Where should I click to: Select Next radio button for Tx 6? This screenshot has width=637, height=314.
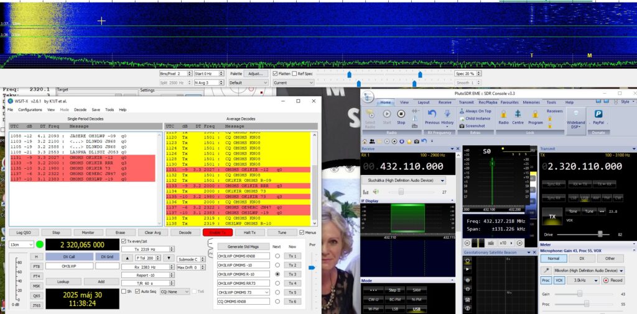277,302
